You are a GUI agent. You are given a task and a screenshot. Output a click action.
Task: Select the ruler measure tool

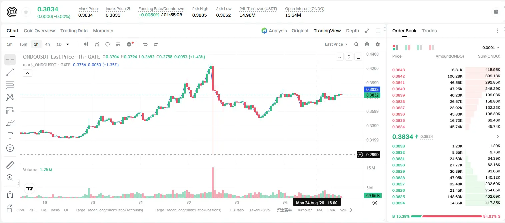click(10, 165)
